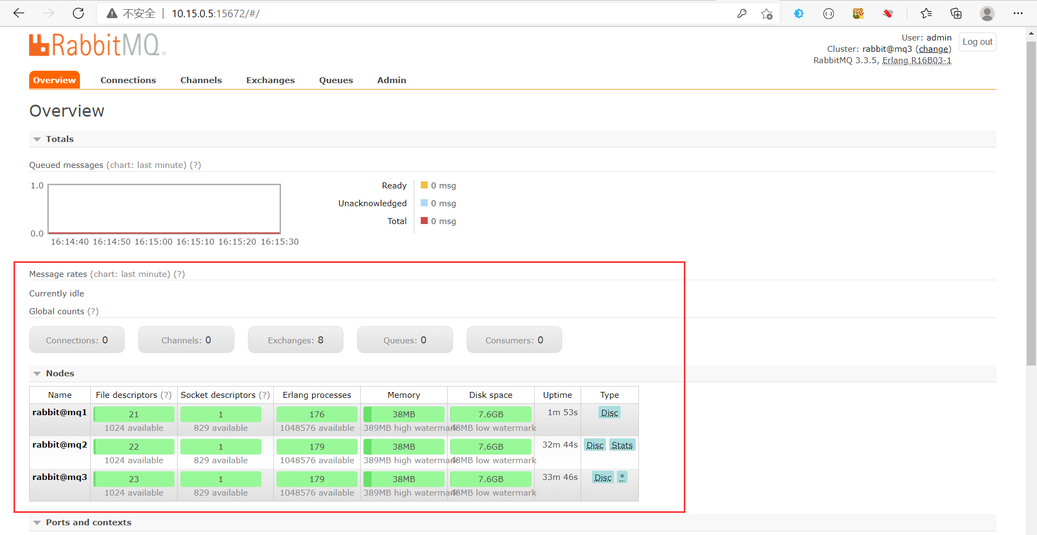This screenshot has height=535, width=1037.
Task: Click the Overview page heading
Action: tap(67, 111)
